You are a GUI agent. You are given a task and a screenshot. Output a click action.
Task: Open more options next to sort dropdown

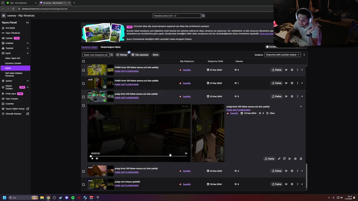point(304,55)
